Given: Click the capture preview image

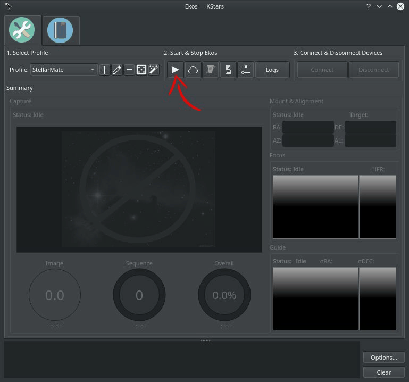Looking at the screenshot, I should pyautogui.click(x=139, y=189).
